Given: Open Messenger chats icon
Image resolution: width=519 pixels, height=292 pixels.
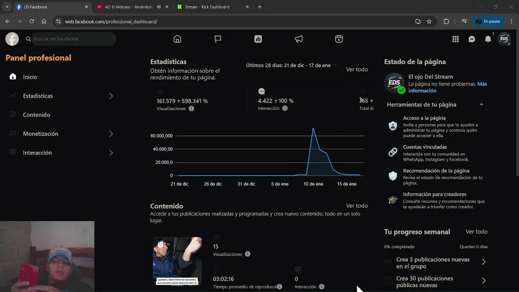Looking at the screenshot, I should pos(472,39).
